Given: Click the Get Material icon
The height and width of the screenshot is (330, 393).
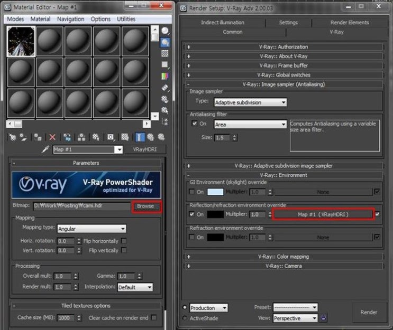Looking at the screenshot, I should (x=13, y=137).
